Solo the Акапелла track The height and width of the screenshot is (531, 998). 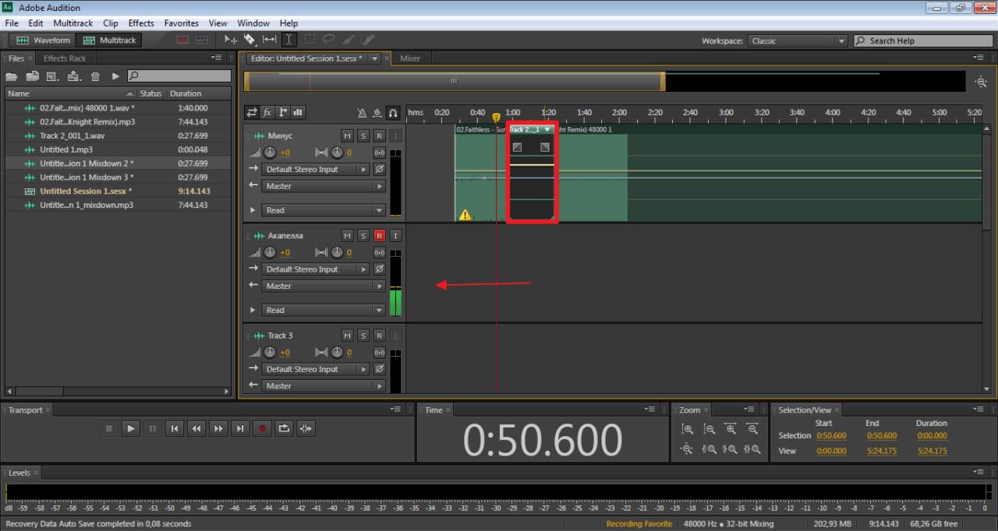click(363, 236)
